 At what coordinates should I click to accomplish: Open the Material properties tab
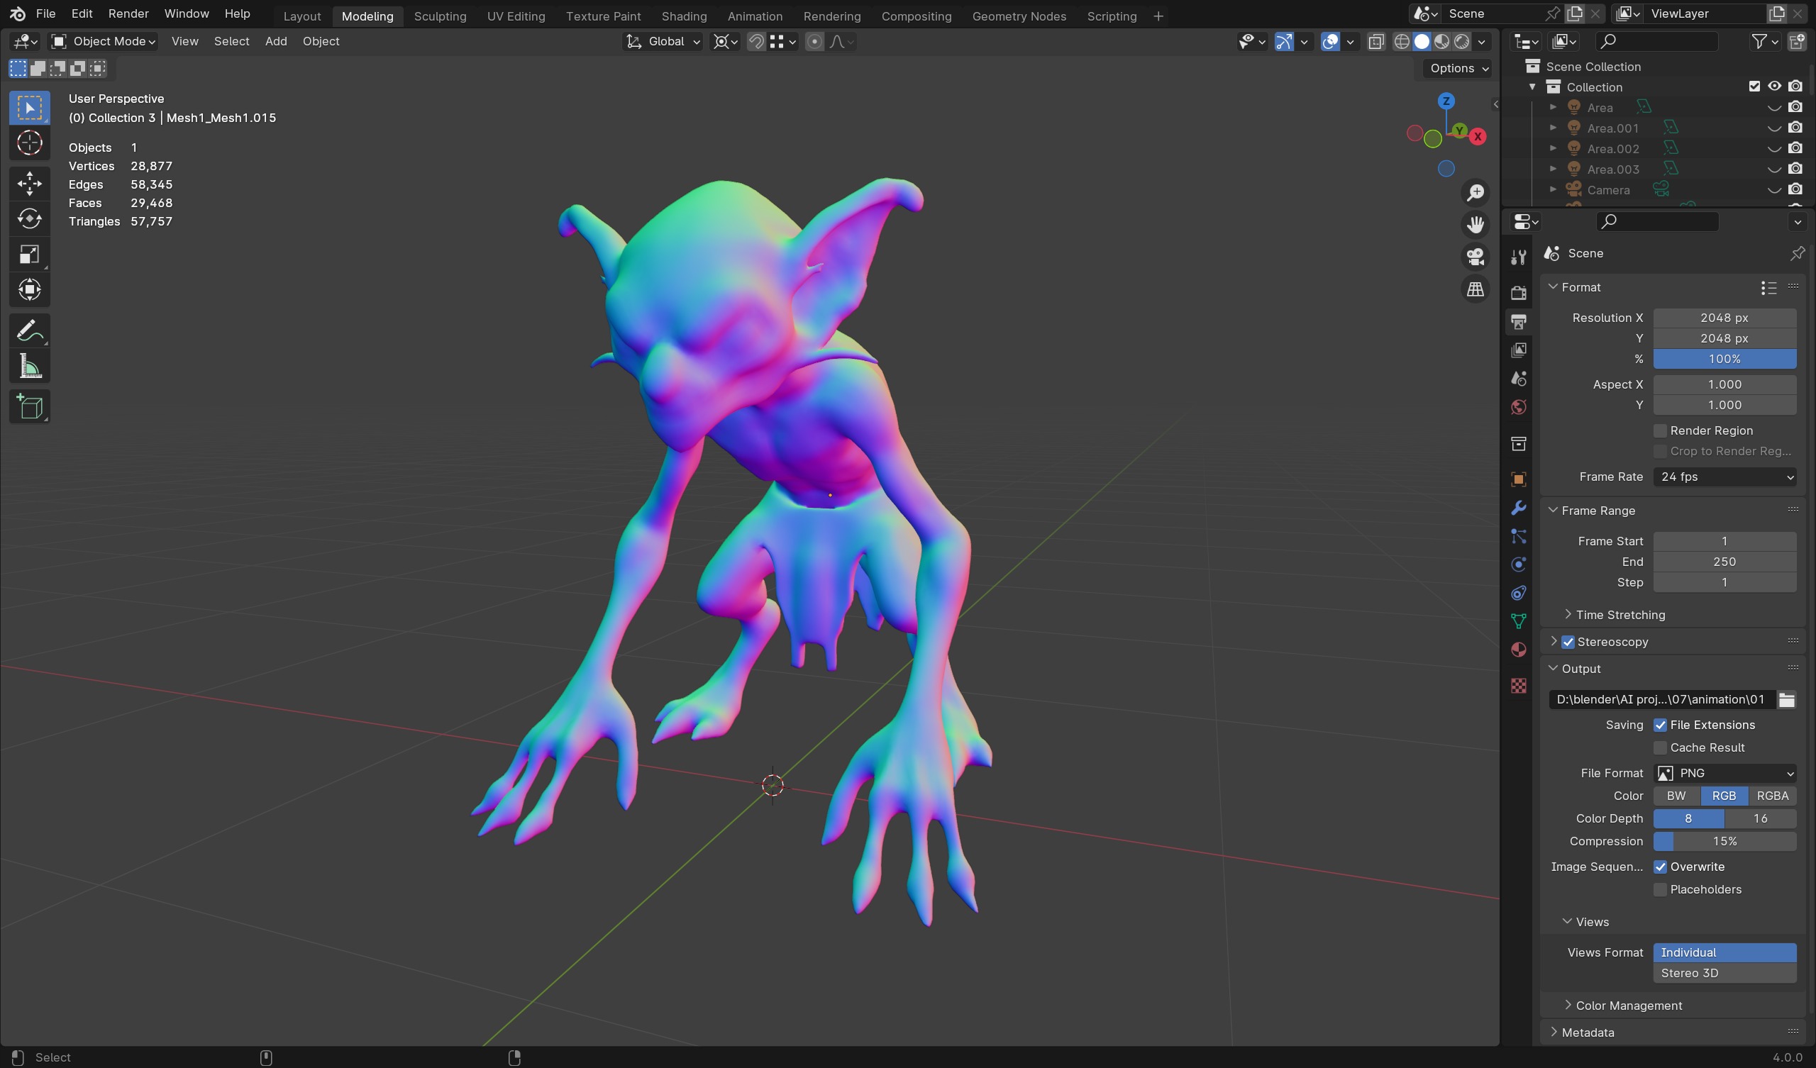tap(1518, 650)
